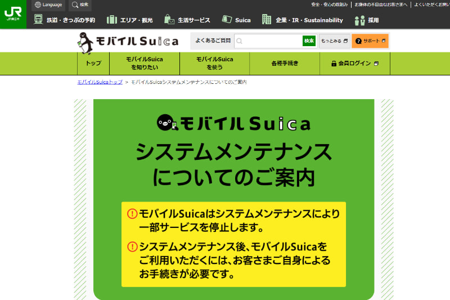This screenshot has height=300, width=450.
Task: Click the people icon for 採用
Action: coord(359,20)
